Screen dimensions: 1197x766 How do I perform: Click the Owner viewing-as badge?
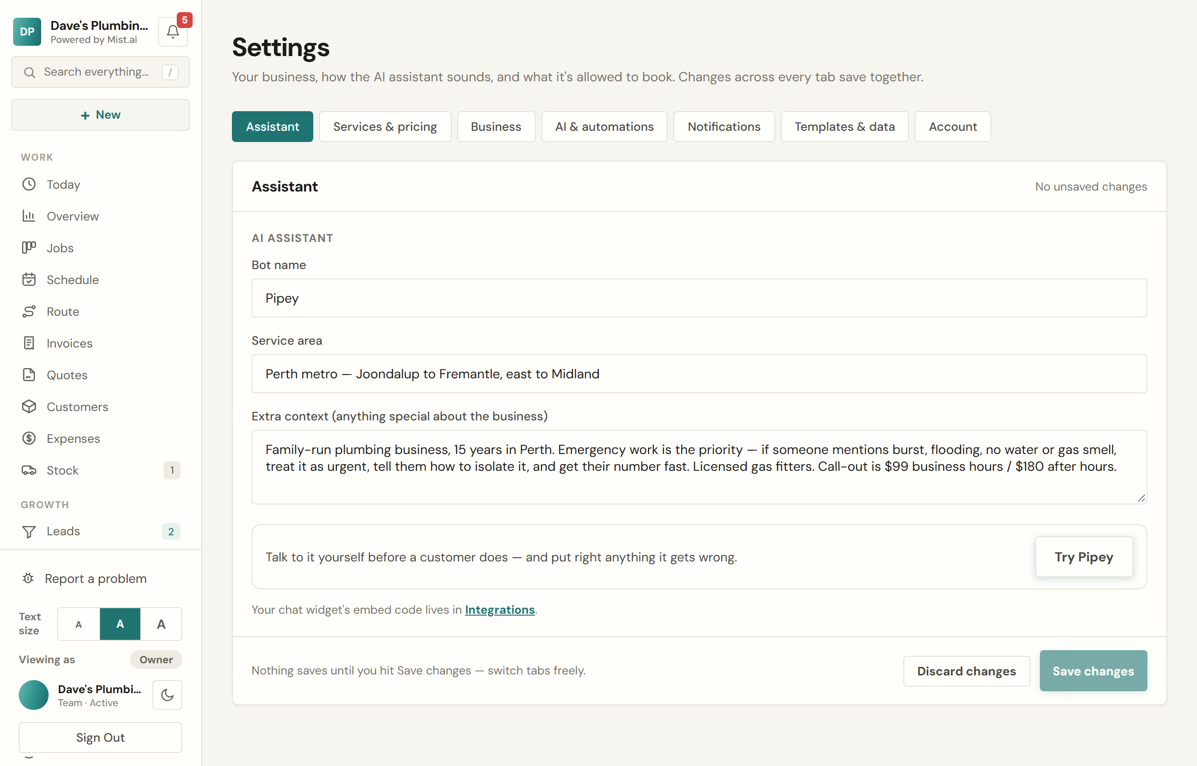tap(156, 660)
